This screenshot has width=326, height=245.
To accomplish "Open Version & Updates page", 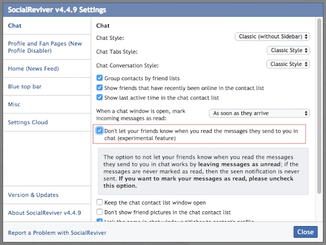I will (33, 195).
